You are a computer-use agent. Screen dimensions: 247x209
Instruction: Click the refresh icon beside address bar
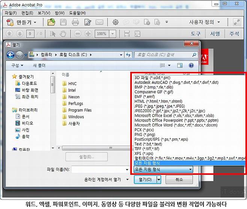[128, 55]
